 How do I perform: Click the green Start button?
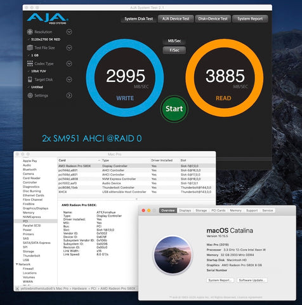(174, 109)
